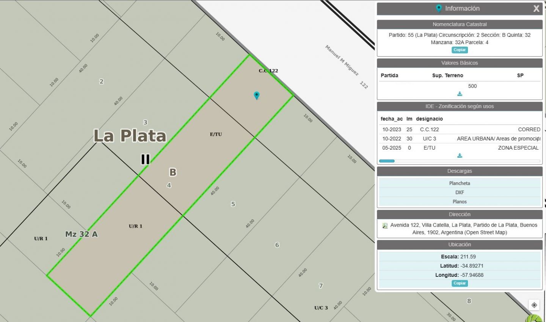Select parcel 2 on the map
Viewport: 546px width, 322px height.
(x=101, y=82)
